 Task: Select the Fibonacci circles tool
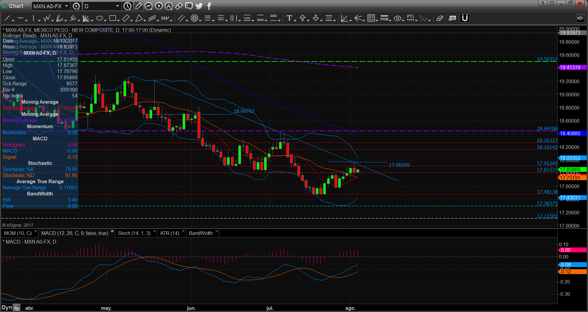194,19
